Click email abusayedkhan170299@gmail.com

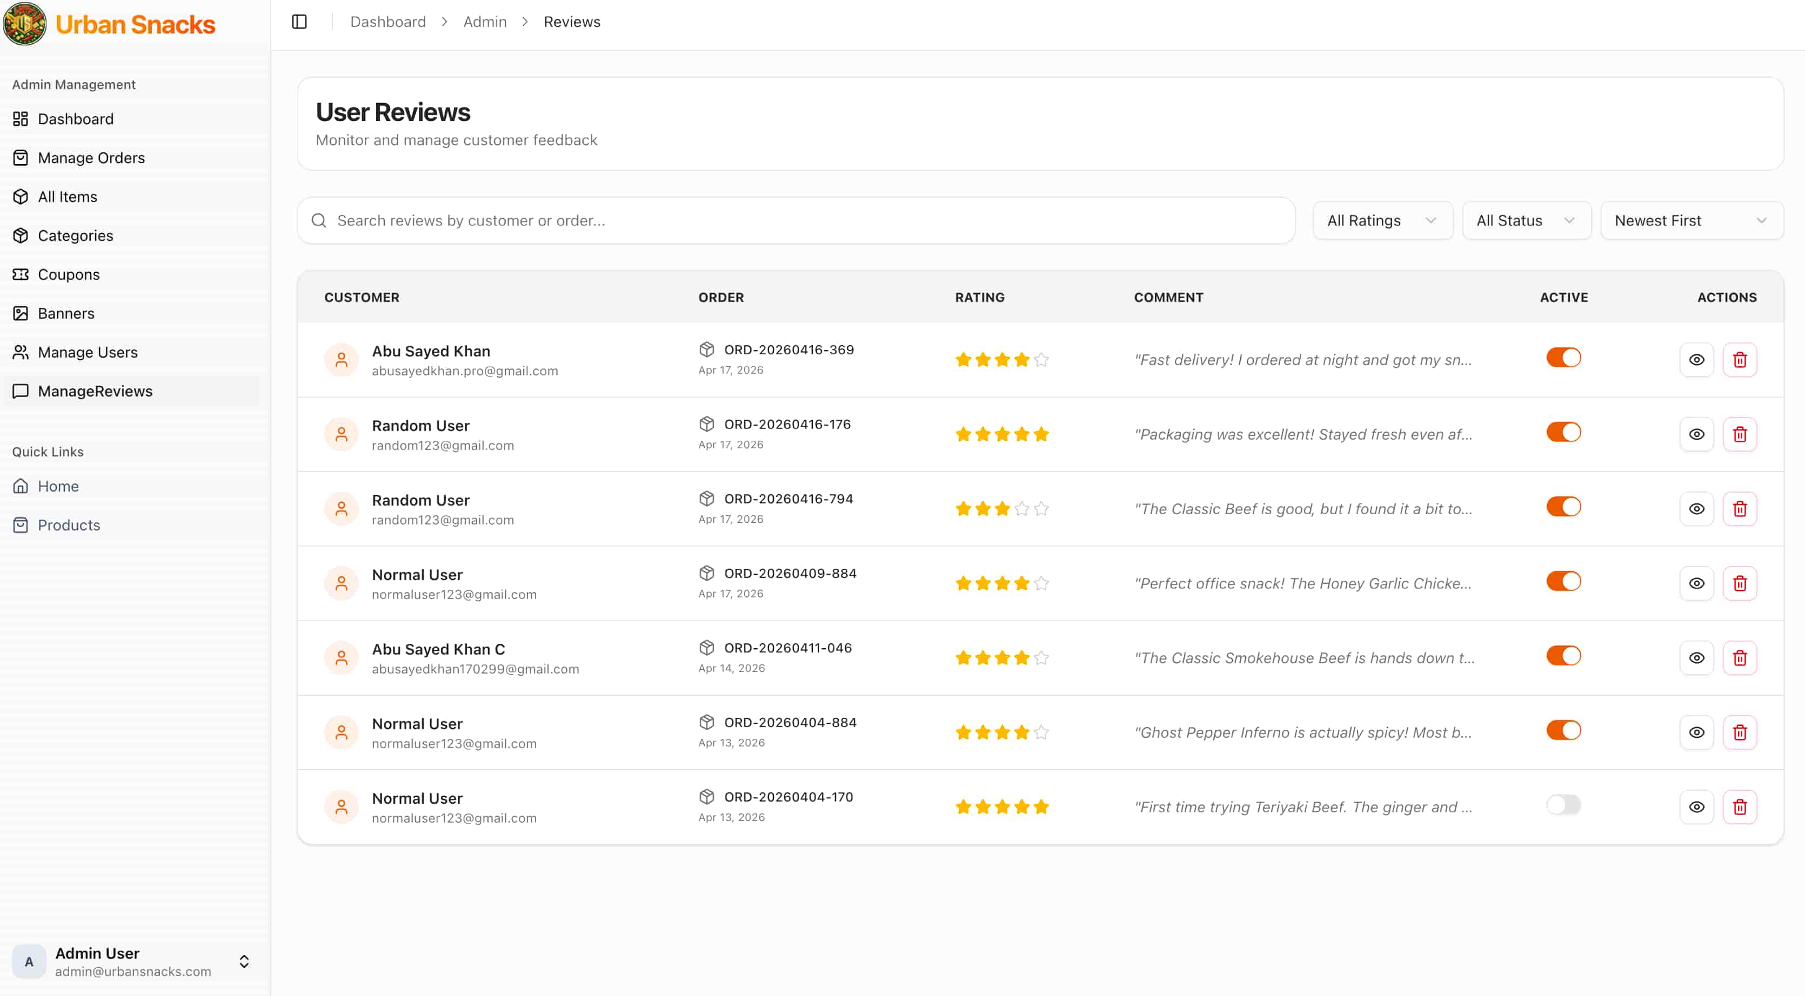point(475,669)
